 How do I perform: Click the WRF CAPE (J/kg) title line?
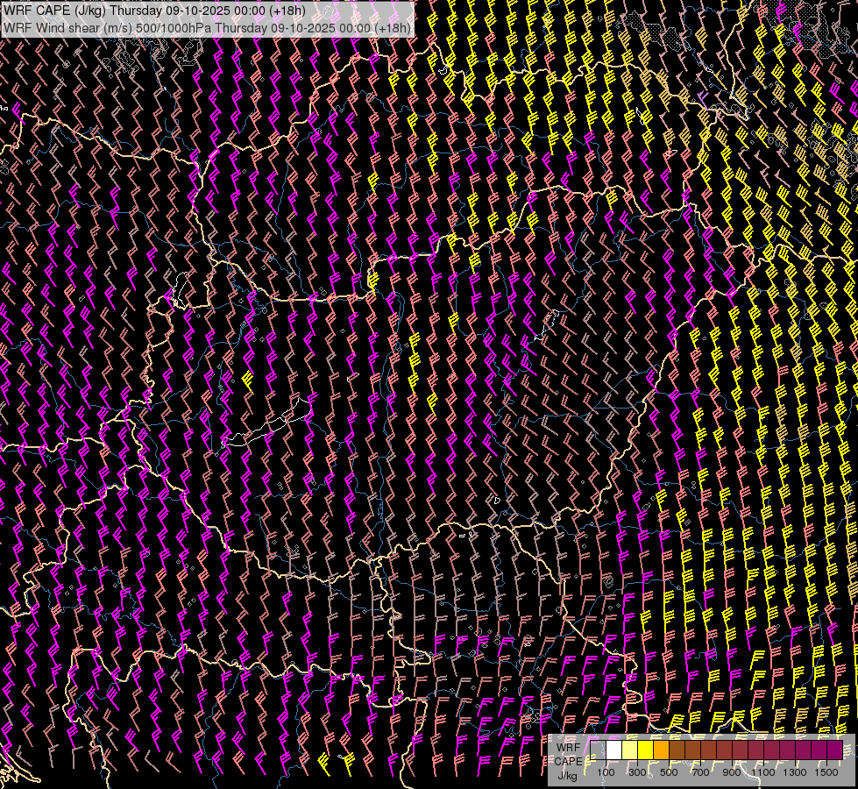(x=154, y=11)
